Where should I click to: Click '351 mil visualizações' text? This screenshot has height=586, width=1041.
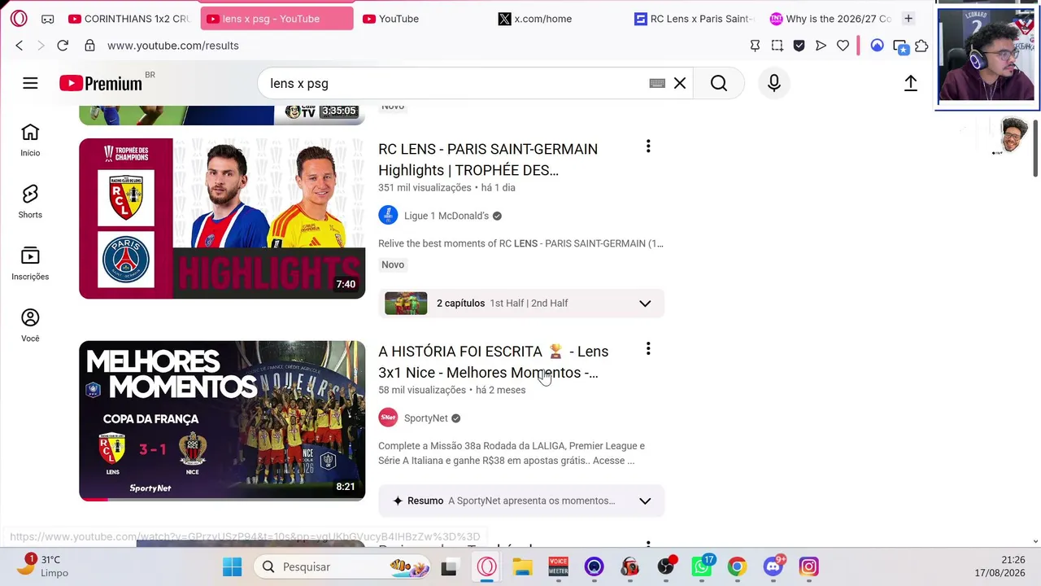coord(425,188)
